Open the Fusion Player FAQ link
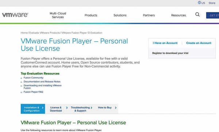 (33, 92)
